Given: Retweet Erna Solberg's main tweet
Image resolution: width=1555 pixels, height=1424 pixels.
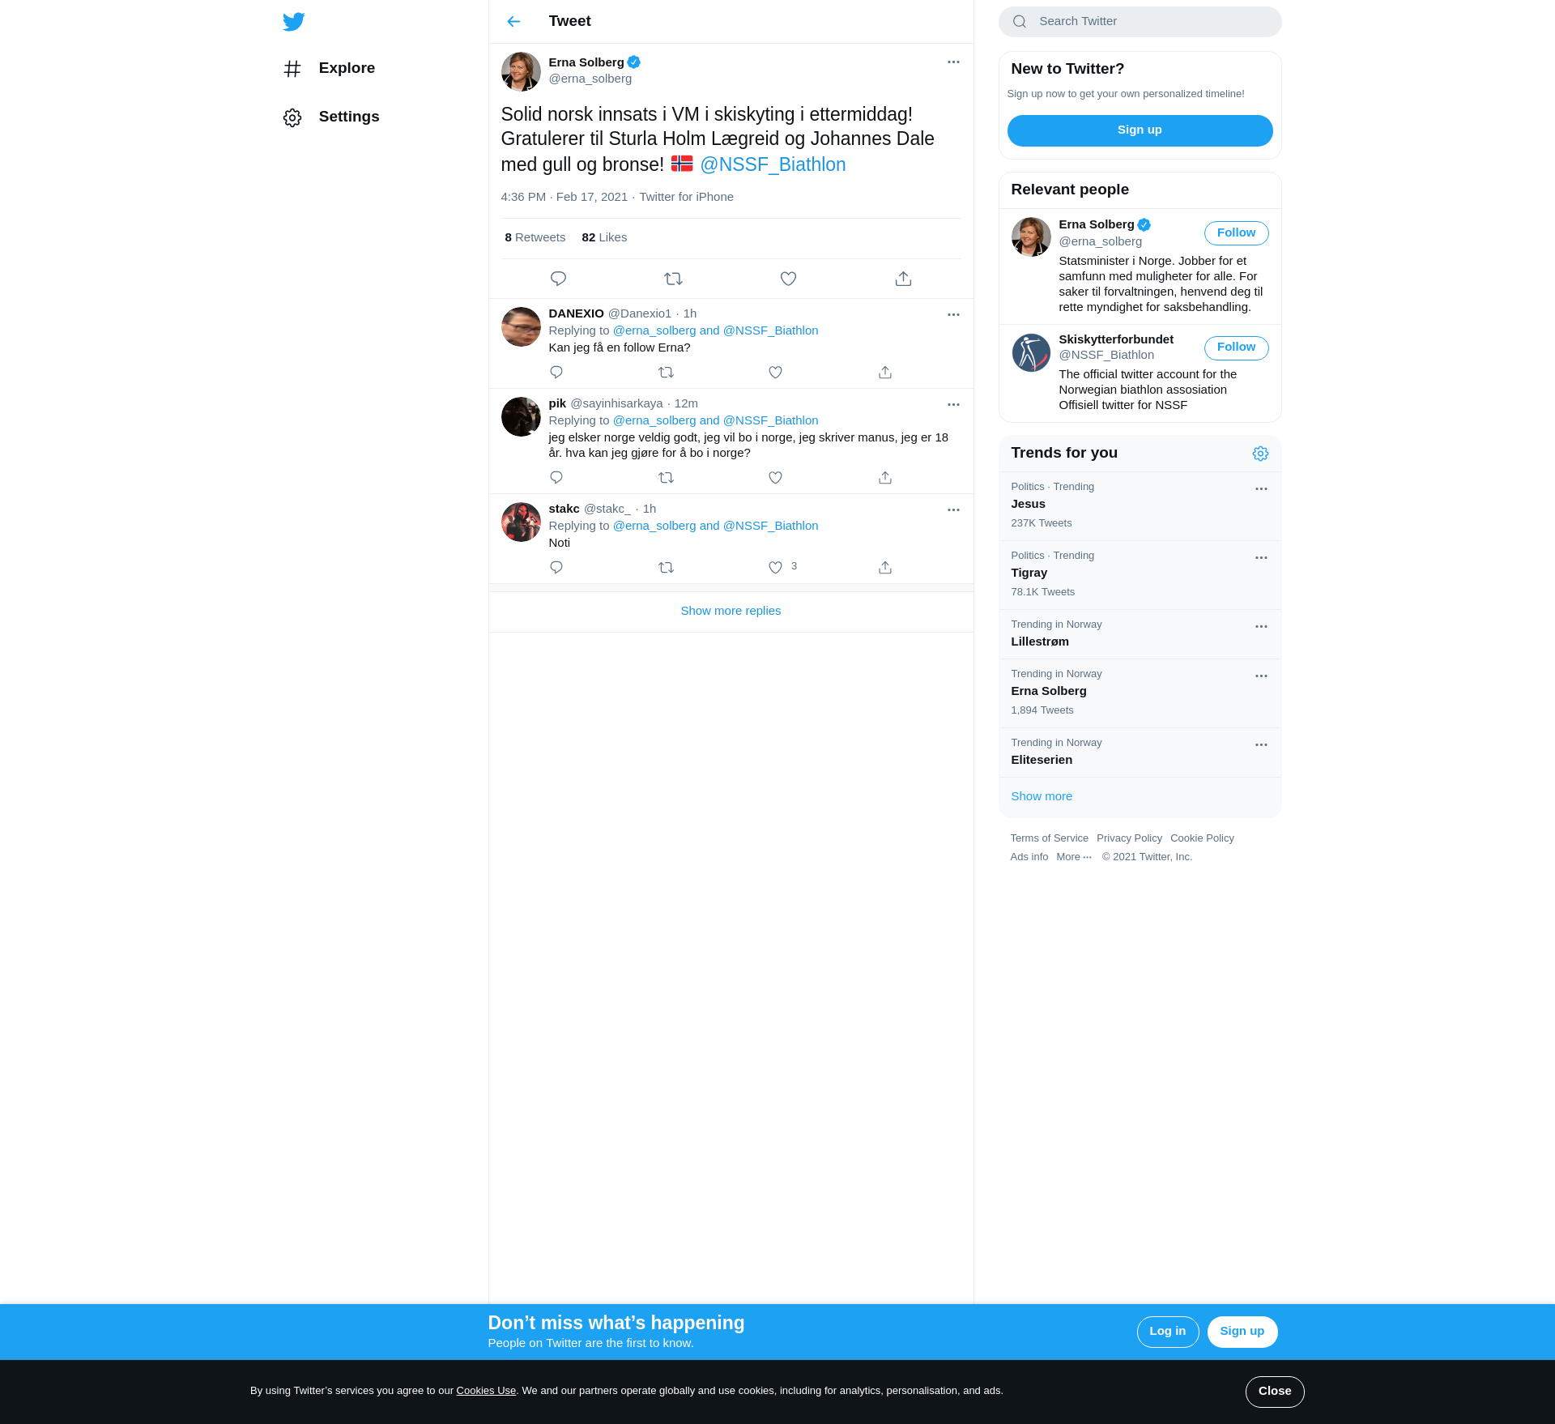Looking at the screenshot, I should (x=673, y=279).
